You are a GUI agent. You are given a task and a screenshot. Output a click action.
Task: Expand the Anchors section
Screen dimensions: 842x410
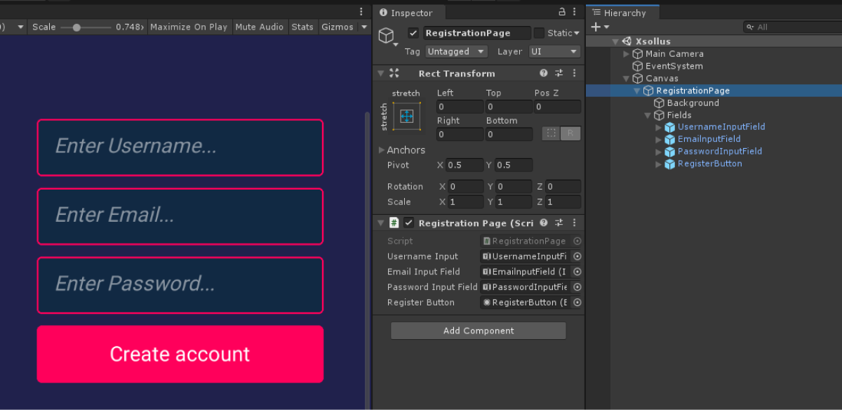click(382, 150)
